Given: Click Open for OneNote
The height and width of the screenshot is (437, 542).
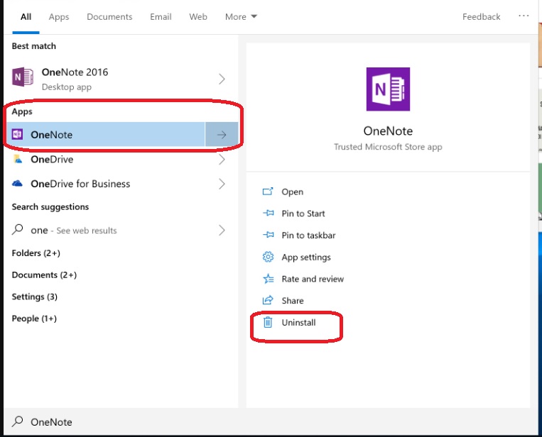Looking at the screenshot, I should click(292, 192).
